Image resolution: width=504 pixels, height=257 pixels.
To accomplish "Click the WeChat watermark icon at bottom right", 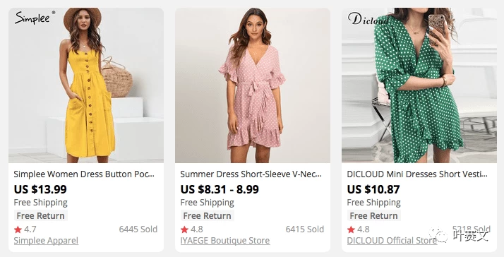I will click(x=438, y=235).
